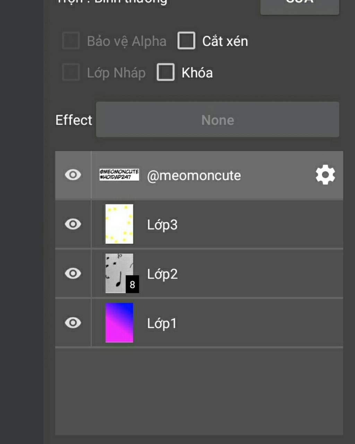Check the Khóa lock checkbox
This screenshot has height=444, width=355.
[166, 72]
